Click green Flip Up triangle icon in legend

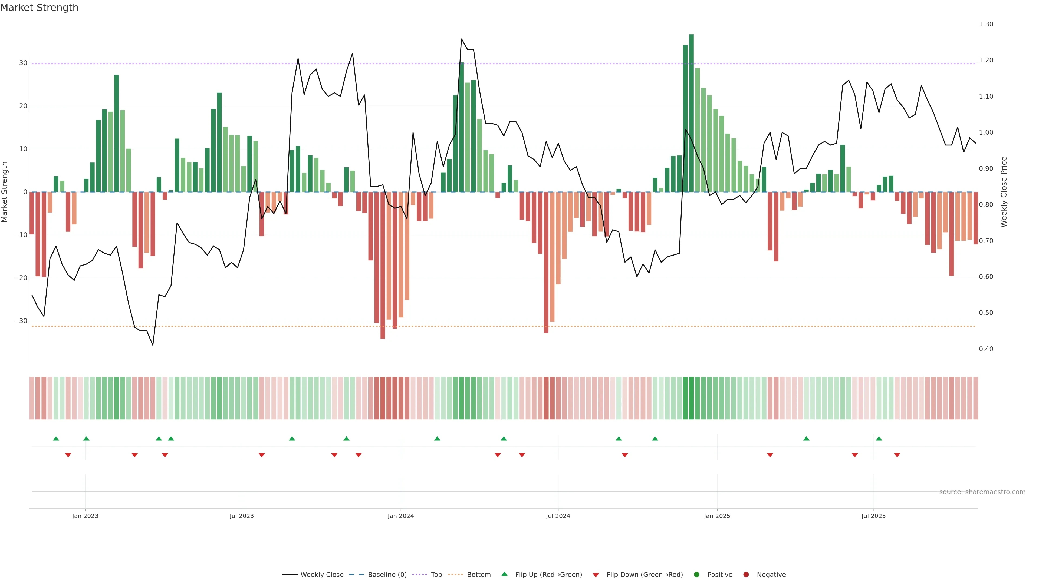(x=504, y=574)
